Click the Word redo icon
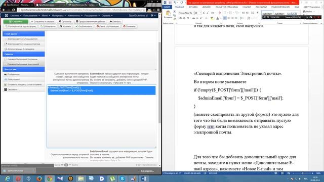This screenshot has height=182, width=324. pos(182,2)
